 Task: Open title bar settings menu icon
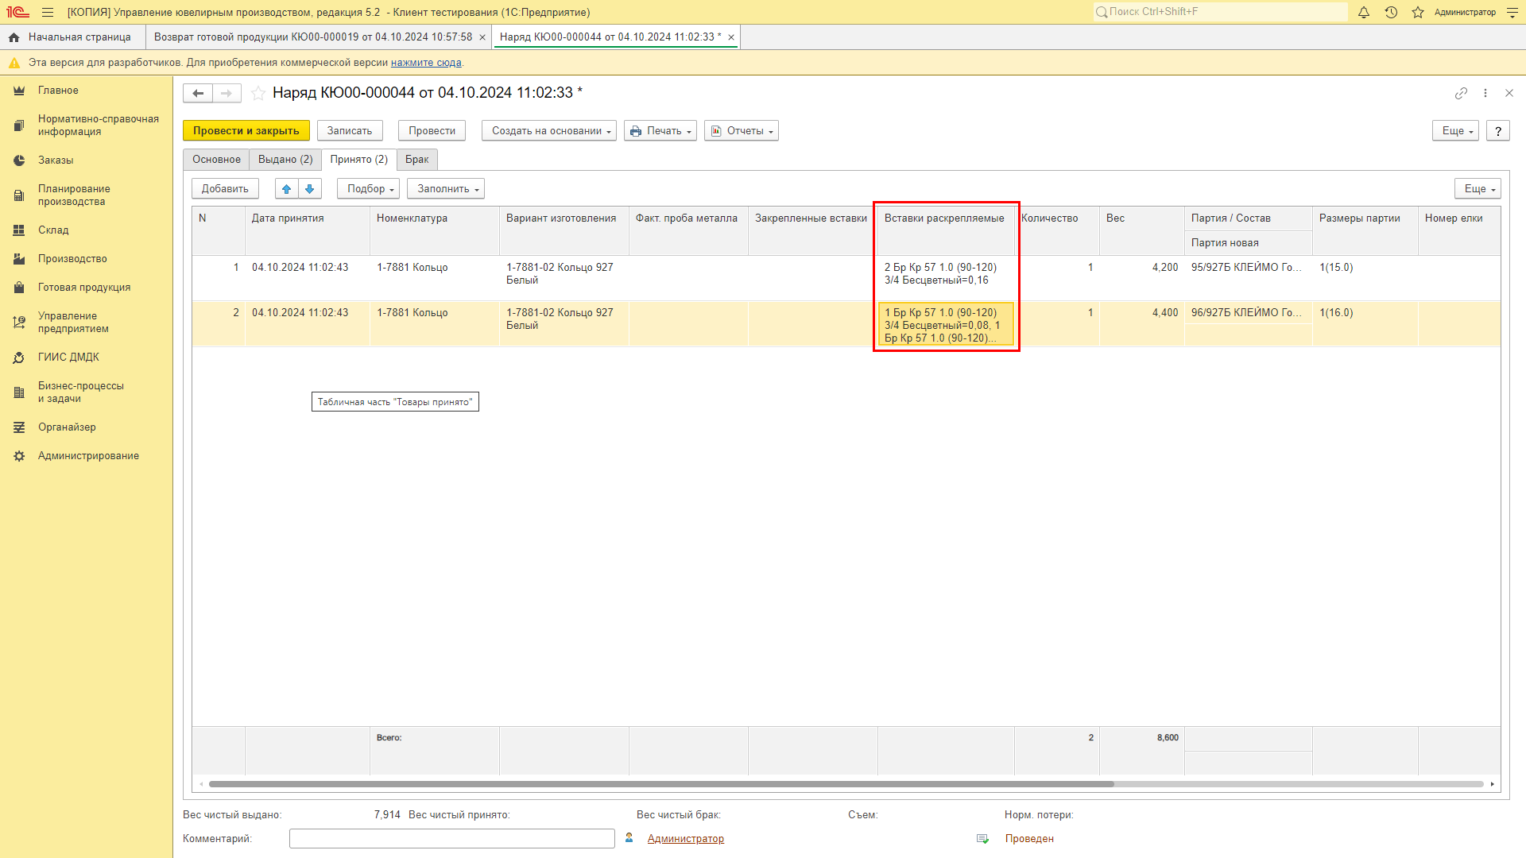pos(1512,13)
